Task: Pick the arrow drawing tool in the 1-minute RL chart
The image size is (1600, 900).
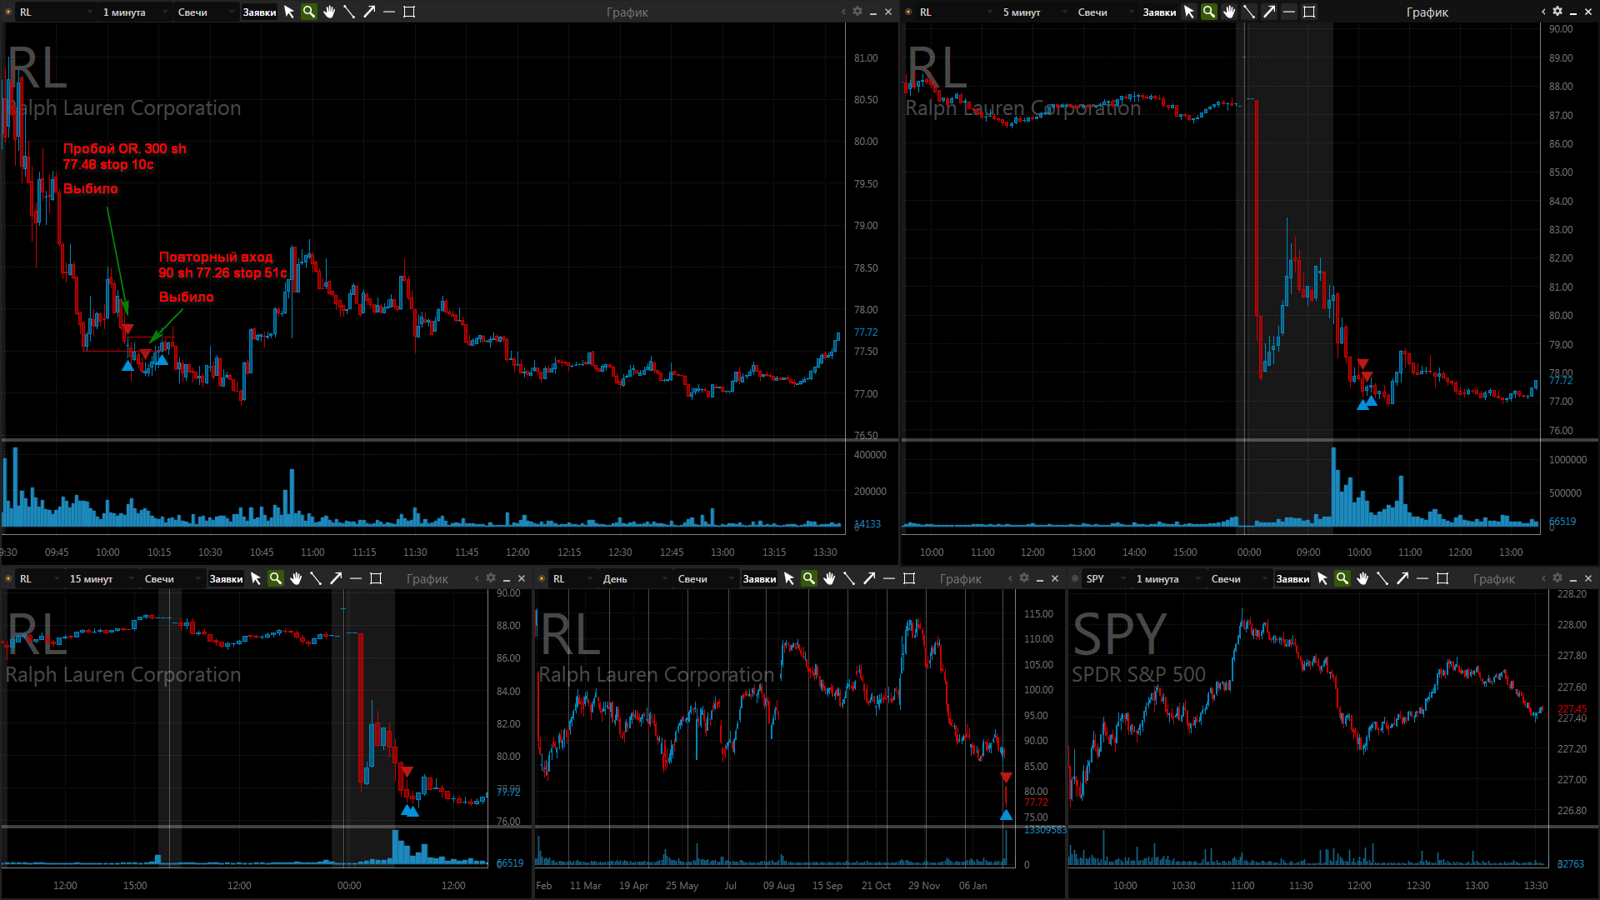Action: [369, 12]
